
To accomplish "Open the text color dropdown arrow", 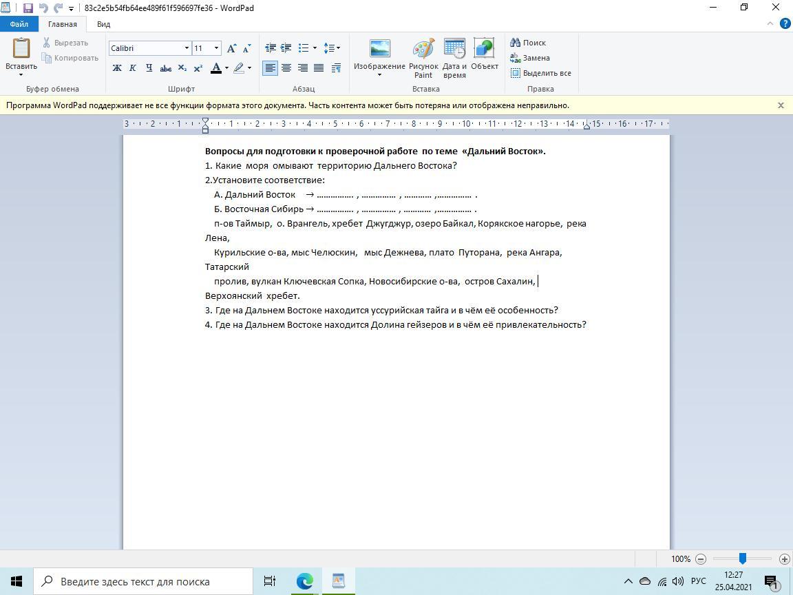I will pyautogui.click(x=226, y=67).
